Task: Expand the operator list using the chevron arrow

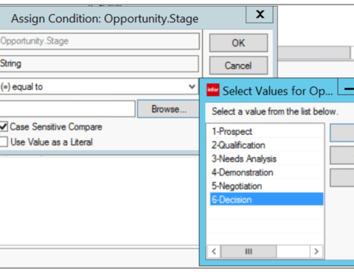Action: coord(192,87)
